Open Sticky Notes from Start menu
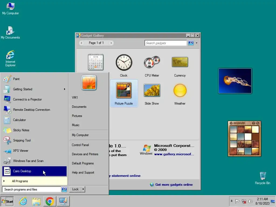 coord(34,130)
